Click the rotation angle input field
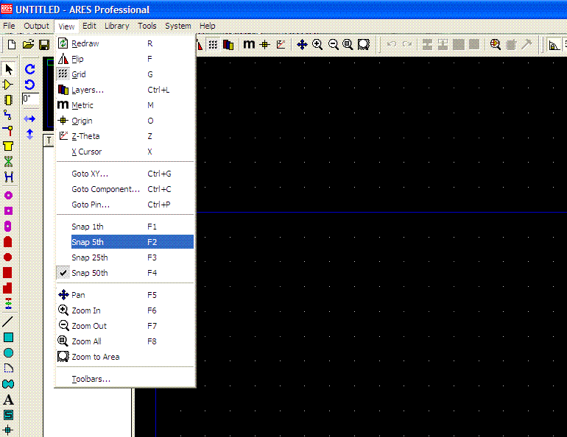This screenshot has width=567, height=437. (x=30, y=99)
